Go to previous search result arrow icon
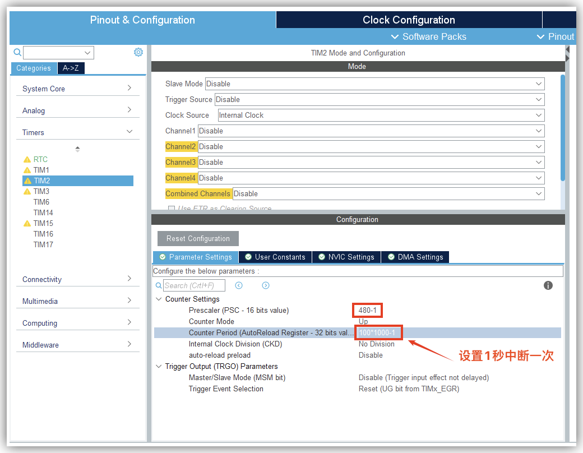Image resolution: width=583 pixels, height=453 pixels. pyautogui.click(x=239, y=285)
